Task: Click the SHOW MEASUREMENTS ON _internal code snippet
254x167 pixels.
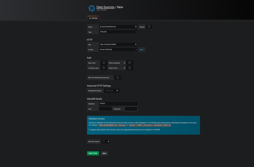Action: point(112,125)
